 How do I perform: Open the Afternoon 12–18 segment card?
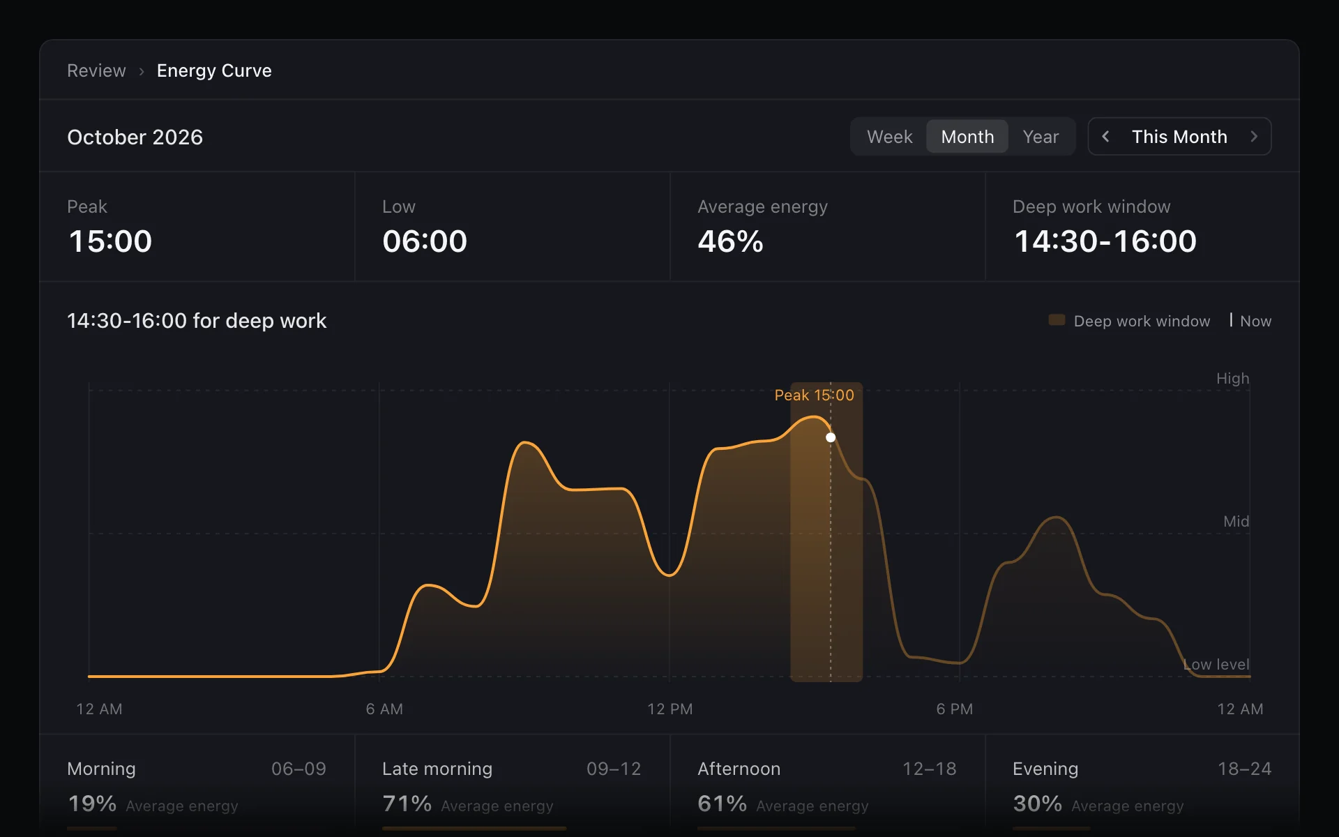coord(828,785)
